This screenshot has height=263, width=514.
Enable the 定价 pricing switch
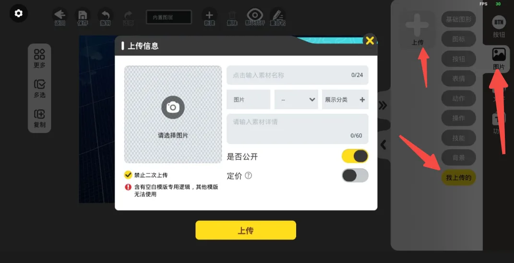[355, 176]
